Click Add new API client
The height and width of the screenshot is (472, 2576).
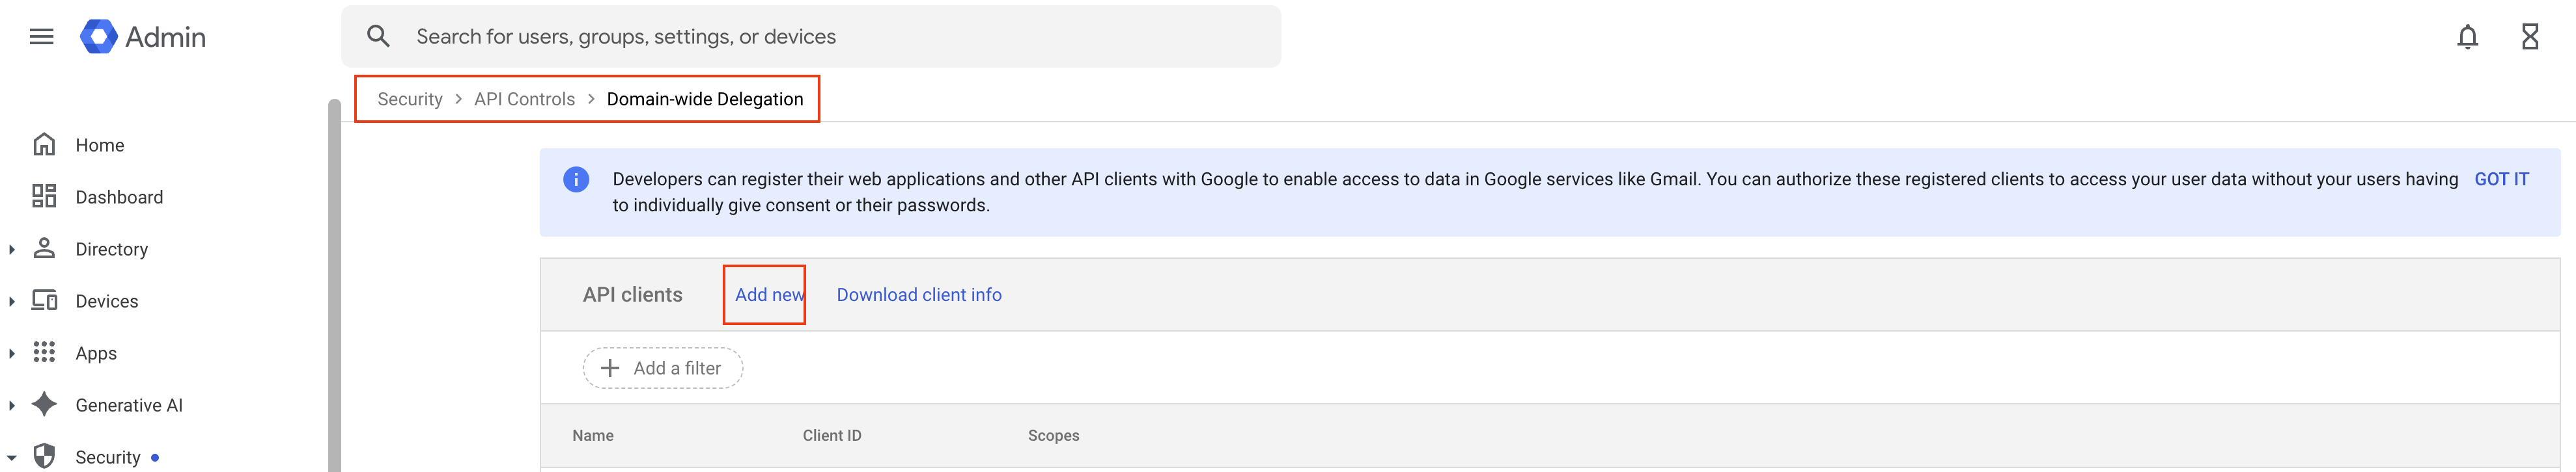pyautogui.click(x=768, y=295)
